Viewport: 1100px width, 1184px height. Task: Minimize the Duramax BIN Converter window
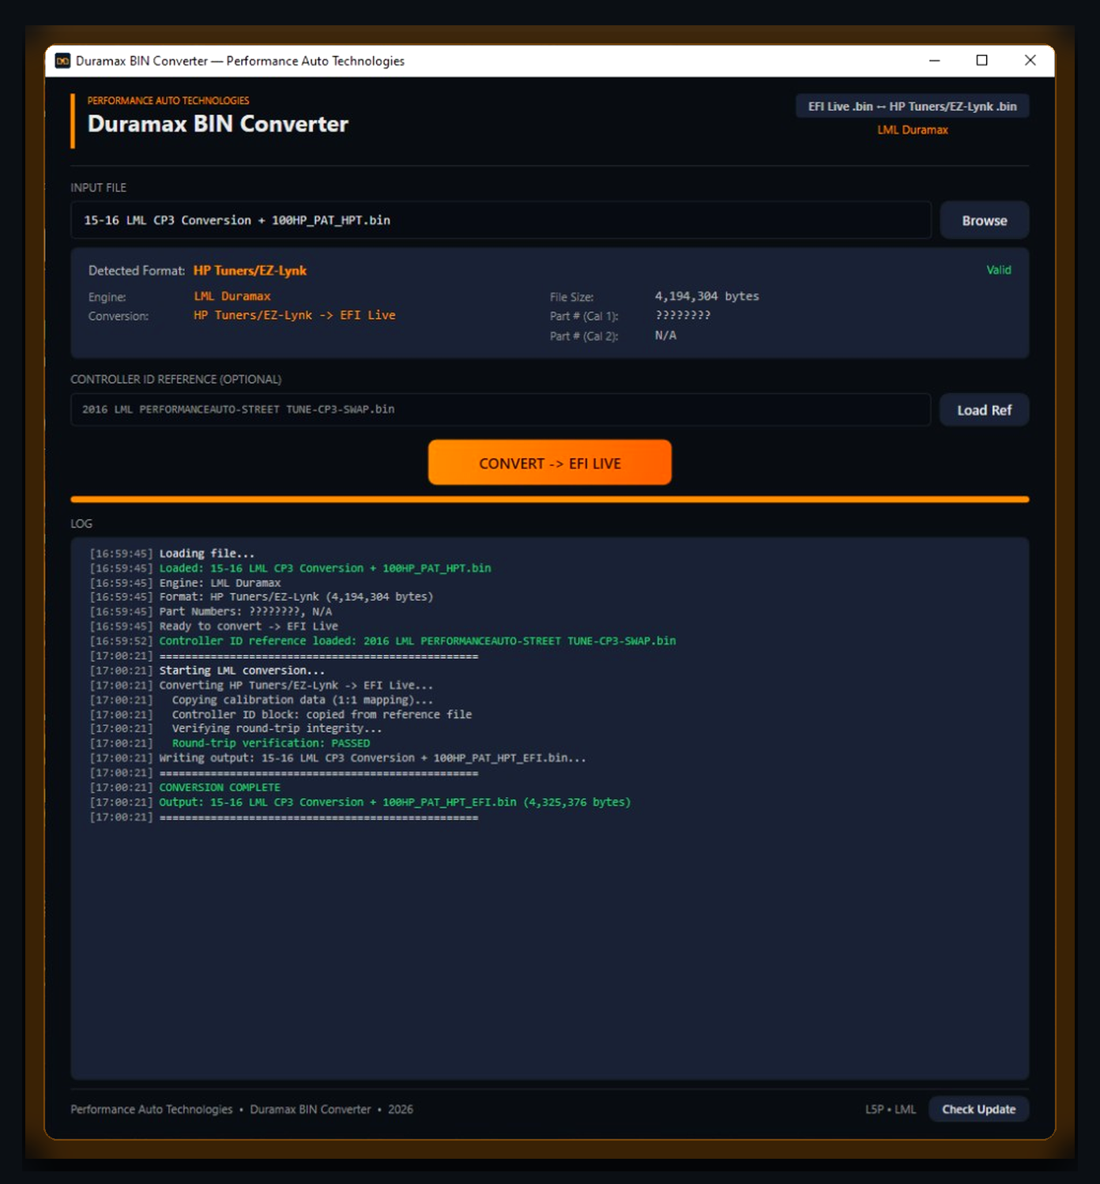(934, 61)
